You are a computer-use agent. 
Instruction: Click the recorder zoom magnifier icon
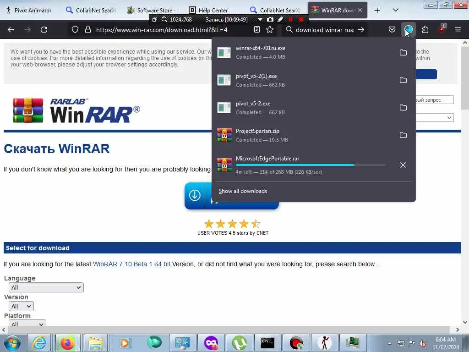[x=164, y=19]
